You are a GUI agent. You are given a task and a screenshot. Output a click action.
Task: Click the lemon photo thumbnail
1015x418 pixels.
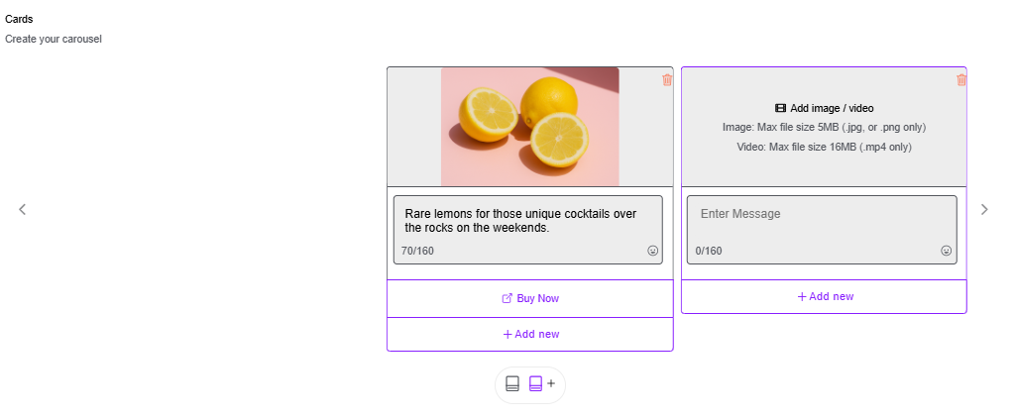[529, 127]
